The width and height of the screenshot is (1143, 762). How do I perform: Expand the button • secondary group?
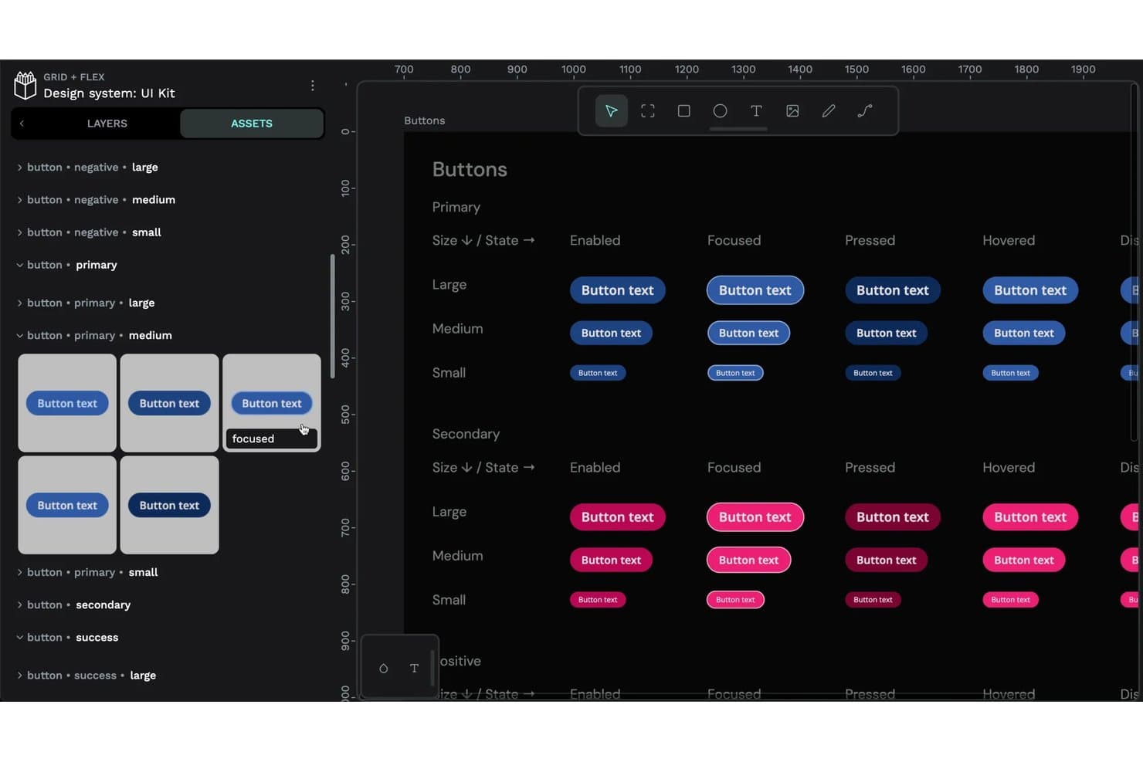[x=73, y=605]
